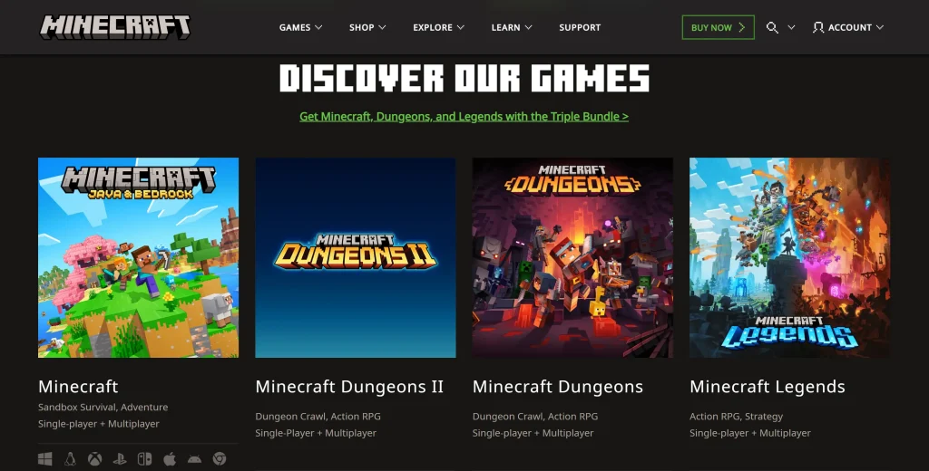
Task: Expand the chevron next to search
Action: pos(791,27)
